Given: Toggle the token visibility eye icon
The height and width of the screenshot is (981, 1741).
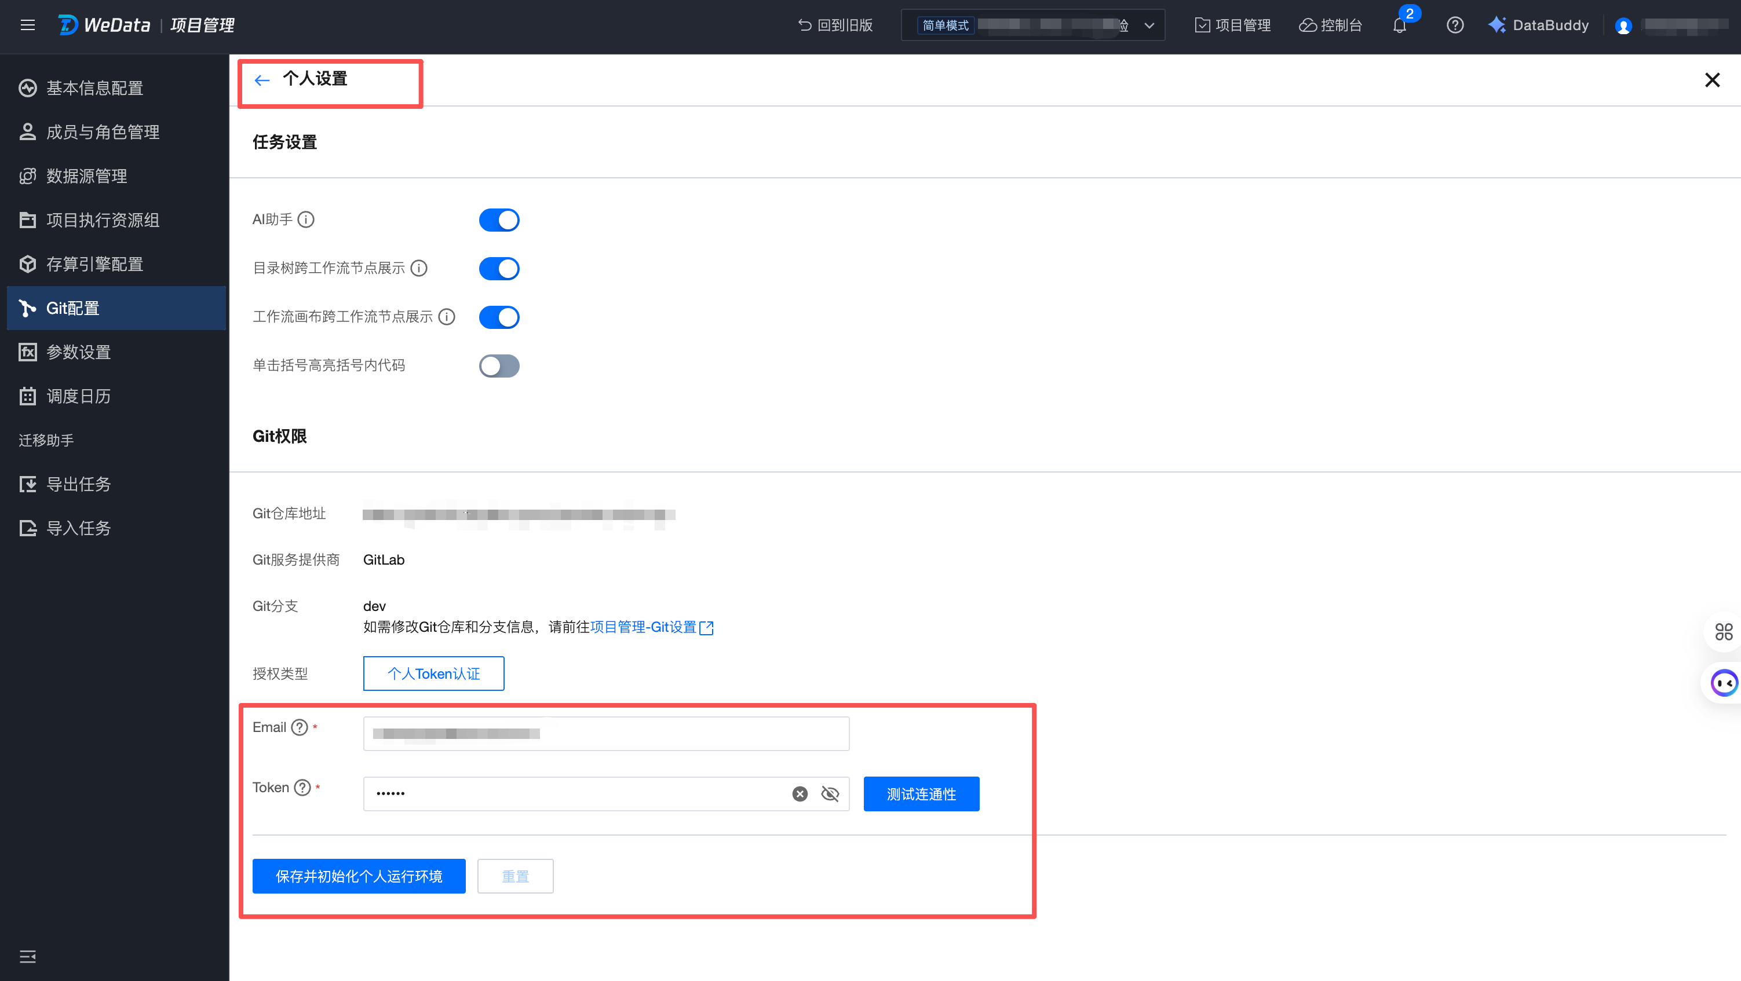Looking at the screenshot, I should [x=830, y=794].
